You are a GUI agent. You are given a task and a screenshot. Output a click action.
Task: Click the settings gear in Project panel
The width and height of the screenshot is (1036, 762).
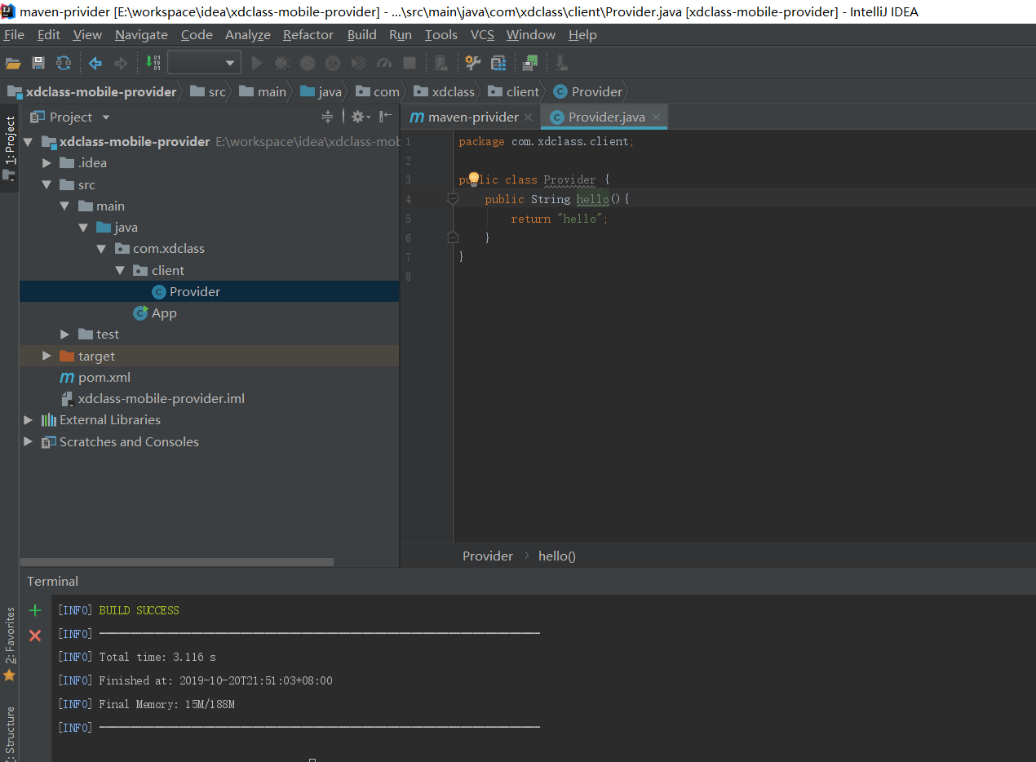357,117
